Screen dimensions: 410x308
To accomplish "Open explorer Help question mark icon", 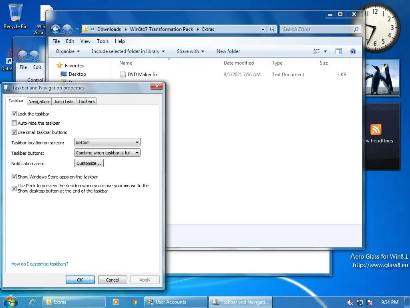I will 353,51.
